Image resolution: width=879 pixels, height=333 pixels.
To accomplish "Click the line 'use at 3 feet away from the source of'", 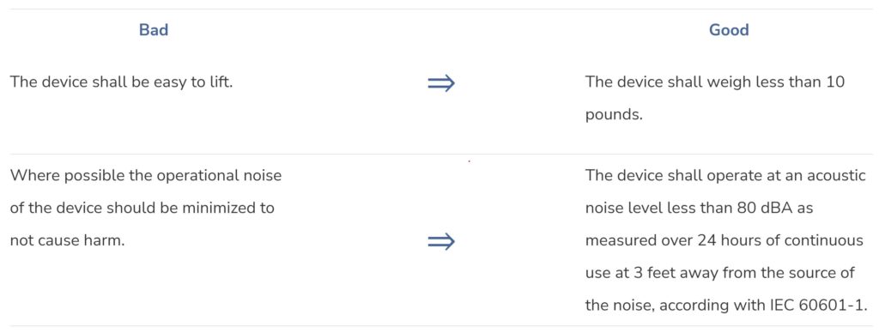I will tap(720, 273).
